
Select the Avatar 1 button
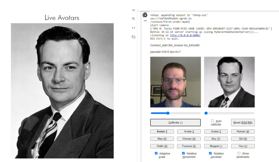coord(162,131)
